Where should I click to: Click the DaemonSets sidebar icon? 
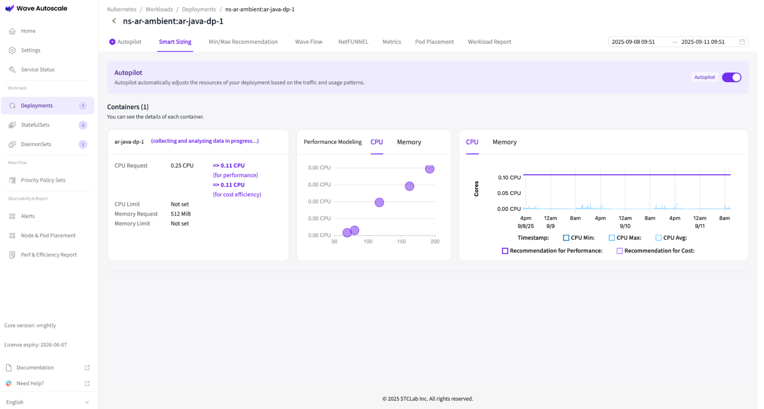coord(12,144)
